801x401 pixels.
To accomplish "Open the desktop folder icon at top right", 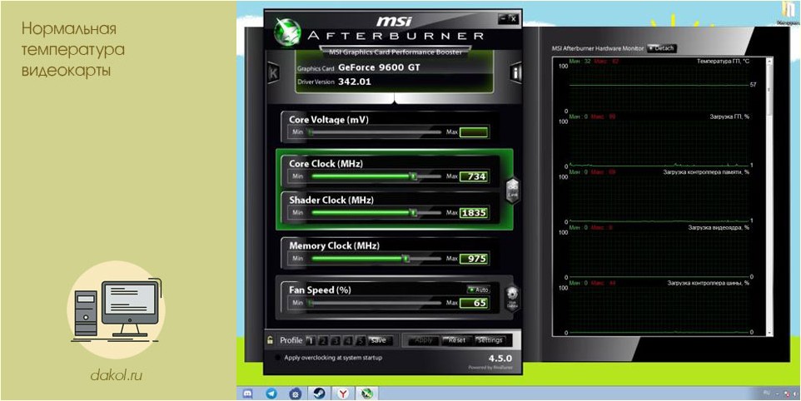I will point(787,12).
